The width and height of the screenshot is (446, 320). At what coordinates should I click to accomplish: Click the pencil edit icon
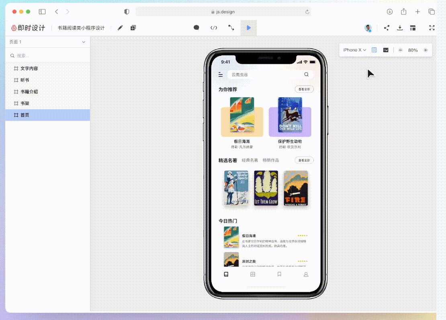120,28
